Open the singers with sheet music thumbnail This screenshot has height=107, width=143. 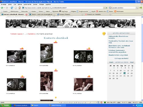(83, 84)
